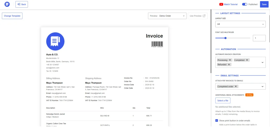
Task: Go back with the Back button
Action: coord(22,4)
